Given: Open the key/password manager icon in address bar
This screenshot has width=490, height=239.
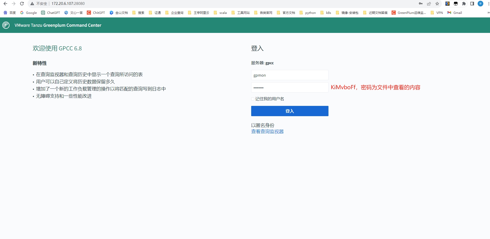Looking at the screenshot, I should tap(421, 4).
